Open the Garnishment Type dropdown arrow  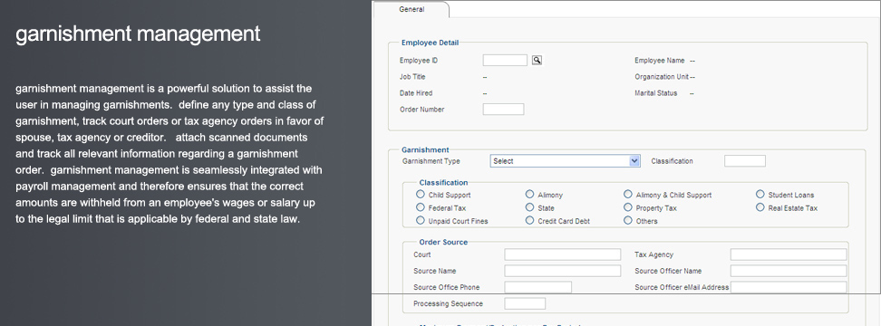(x=634, y=161)
